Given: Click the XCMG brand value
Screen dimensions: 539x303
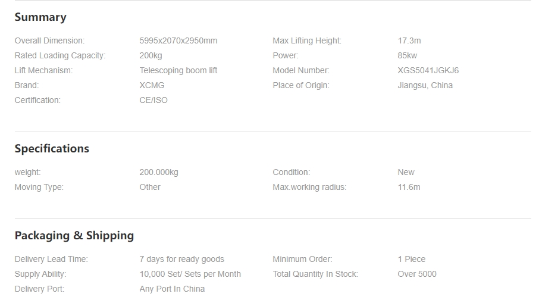Looking at the screenshot, I should 152,85.
